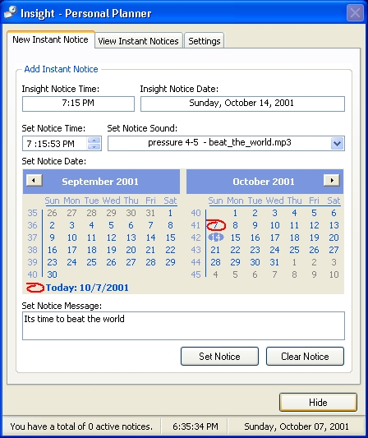Click the Set Notice Time field
368x438 pixels.
pos(55,144)
